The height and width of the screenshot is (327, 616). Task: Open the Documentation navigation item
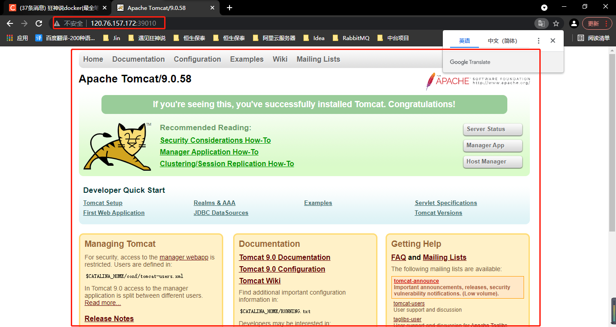point(138,59)
